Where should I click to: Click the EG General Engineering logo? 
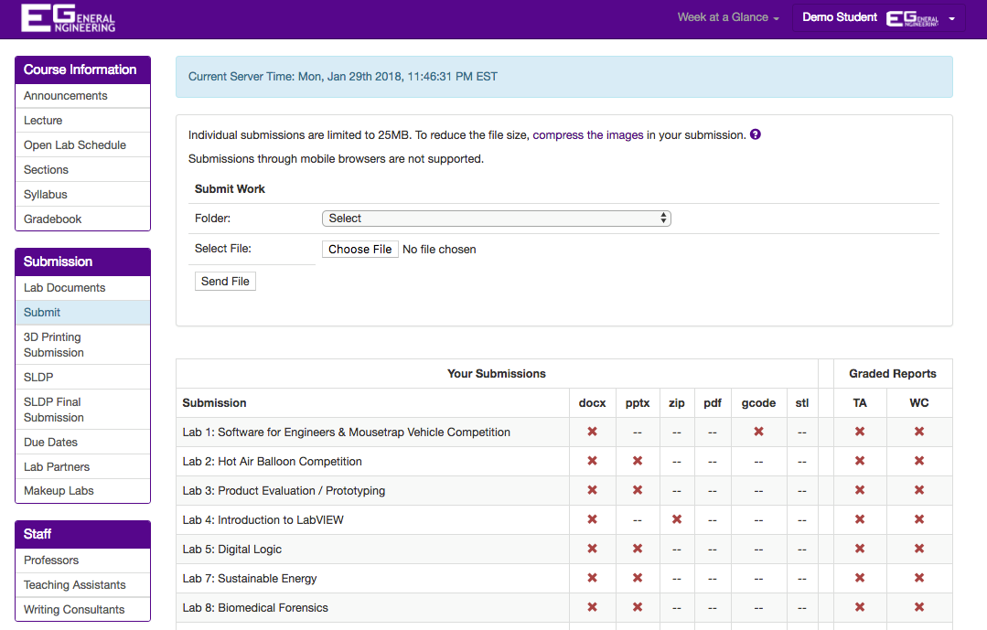point(68,17)
